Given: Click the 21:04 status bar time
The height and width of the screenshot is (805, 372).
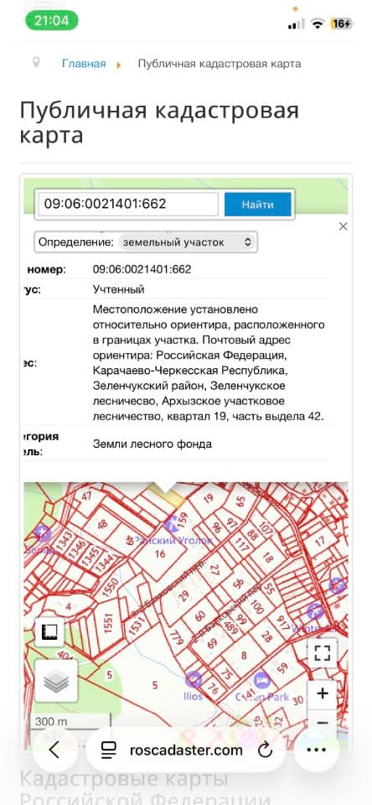Looking at the screenshot, I should pos(51,20).
